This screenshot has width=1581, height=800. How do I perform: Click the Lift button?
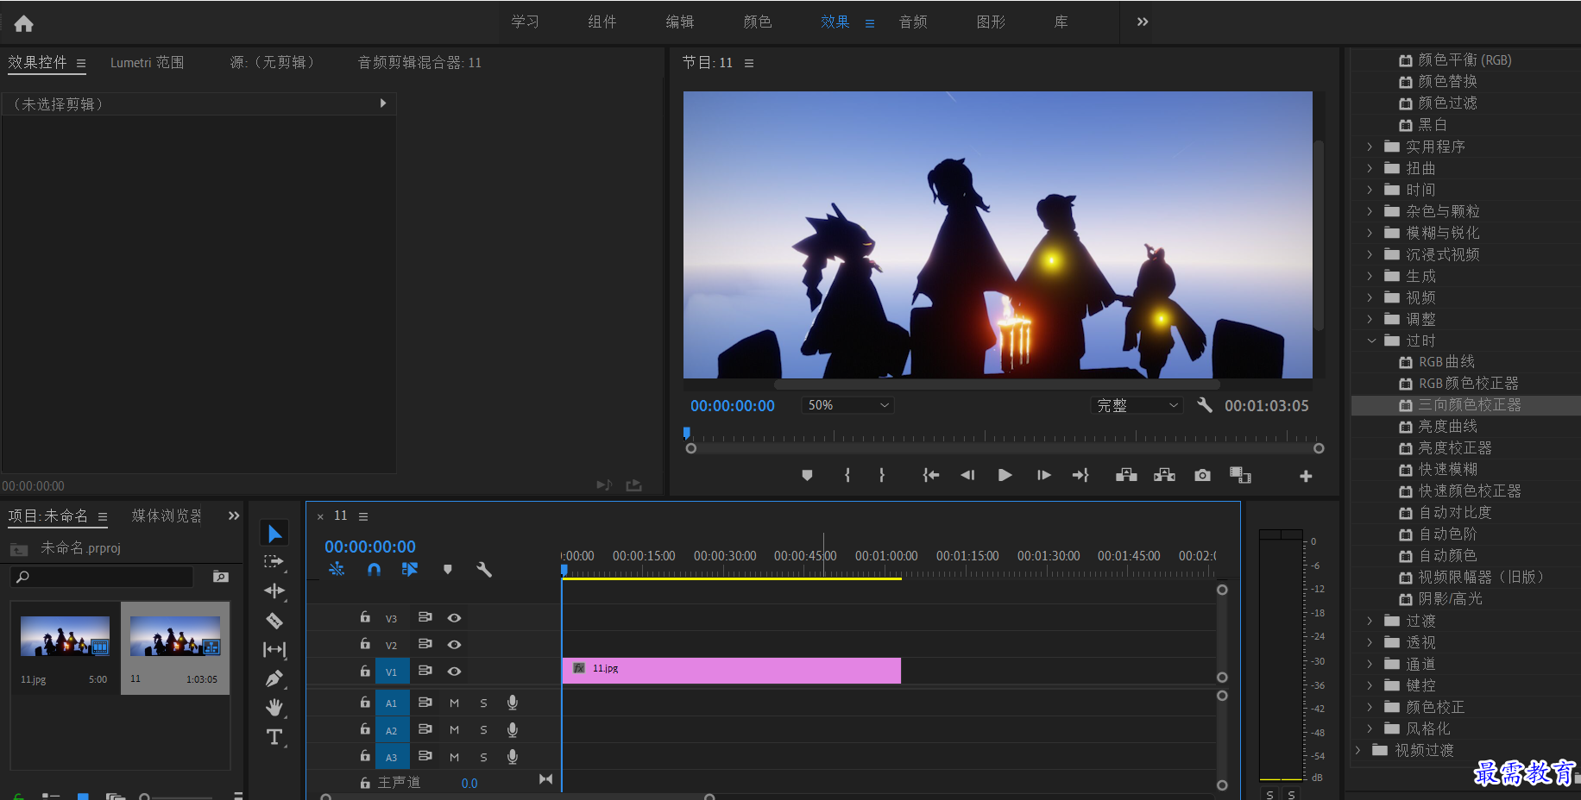tap(1126, 475)
